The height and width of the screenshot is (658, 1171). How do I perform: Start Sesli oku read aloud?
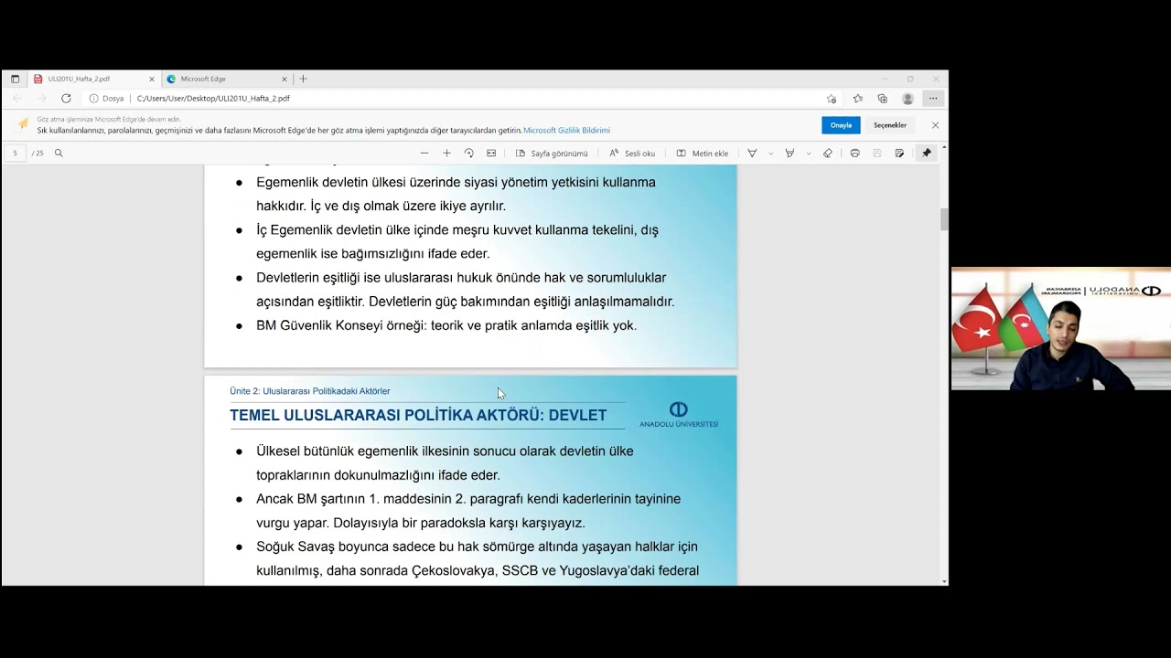pos(632,154)
